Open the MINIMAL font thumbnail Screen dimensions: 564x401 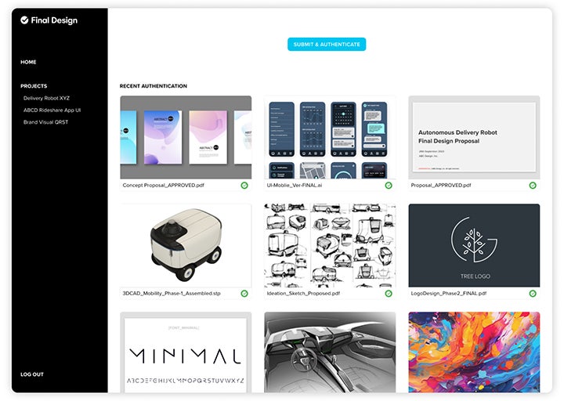click(x=186, y=352)
